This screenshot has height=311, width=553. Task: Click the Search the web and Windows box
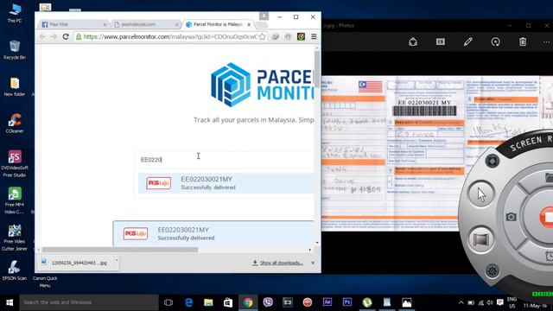point(89,302)
